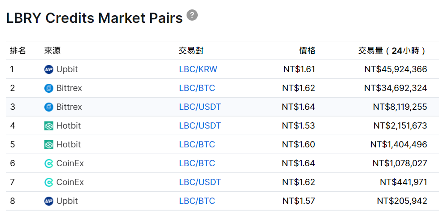The height and width of the screenshot is (211, 439).
Task: Open CoinEx's LBC/USDT trading pair link
Action: 200,182
